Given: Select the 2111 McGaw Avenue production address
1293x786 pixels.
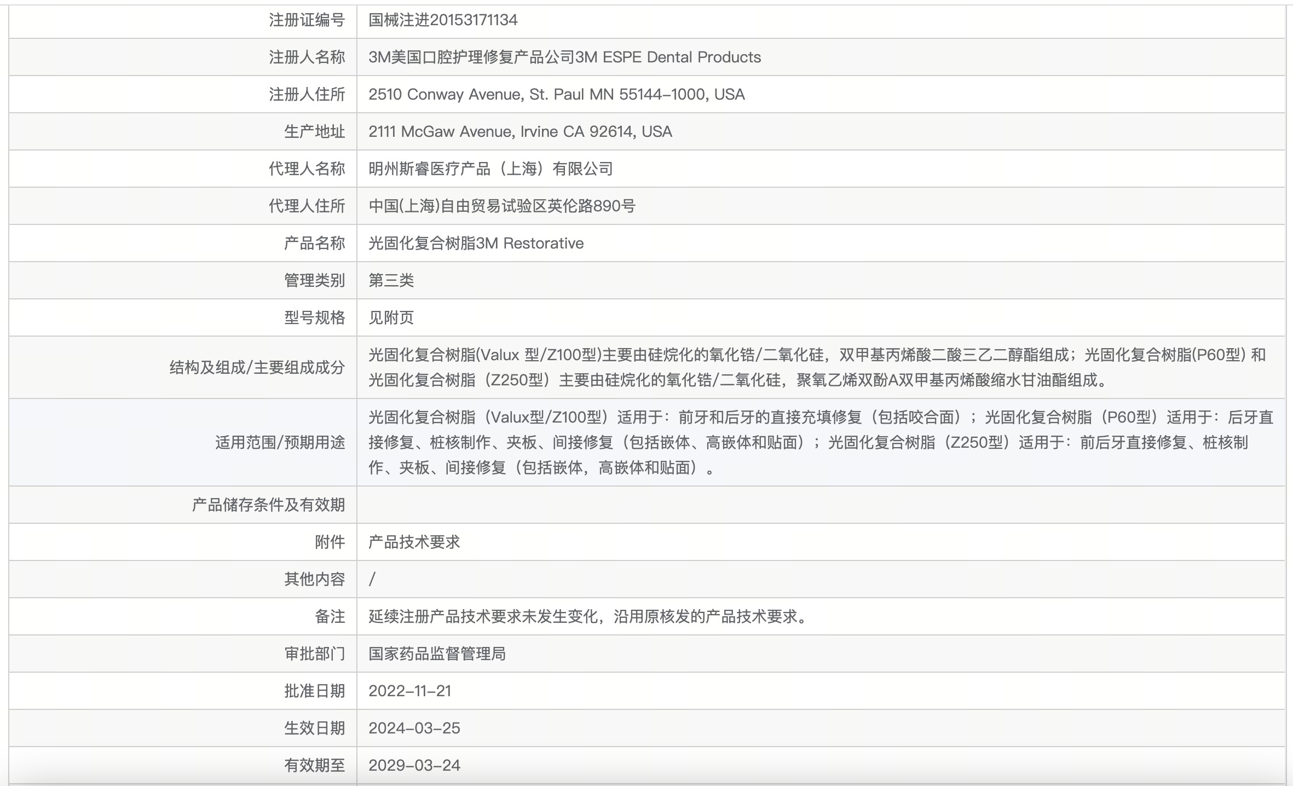Looking at the screenshot, I should 520,132.
